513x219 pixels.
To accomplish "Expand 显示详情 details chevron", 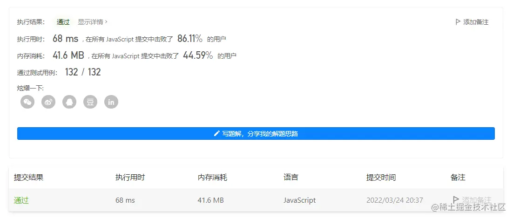I will 106,22.
